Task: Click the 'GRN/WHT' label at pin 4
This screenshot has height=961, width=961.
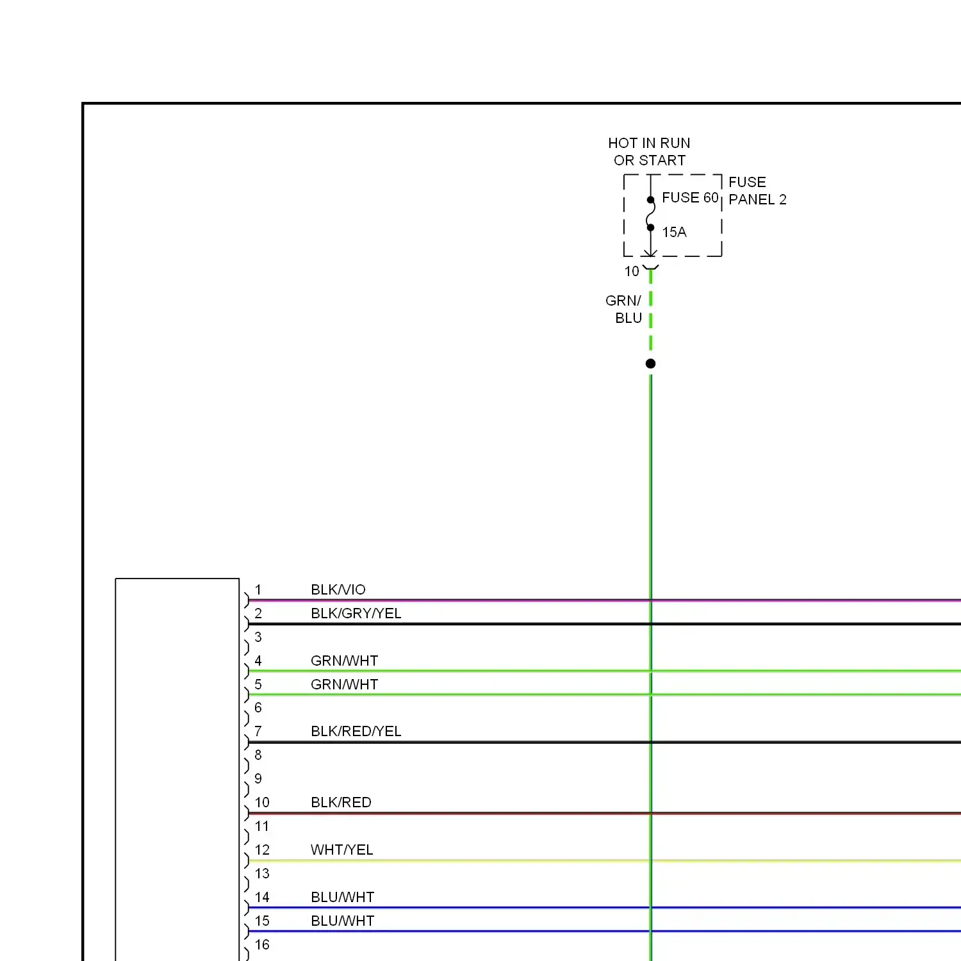Action: 345,661
